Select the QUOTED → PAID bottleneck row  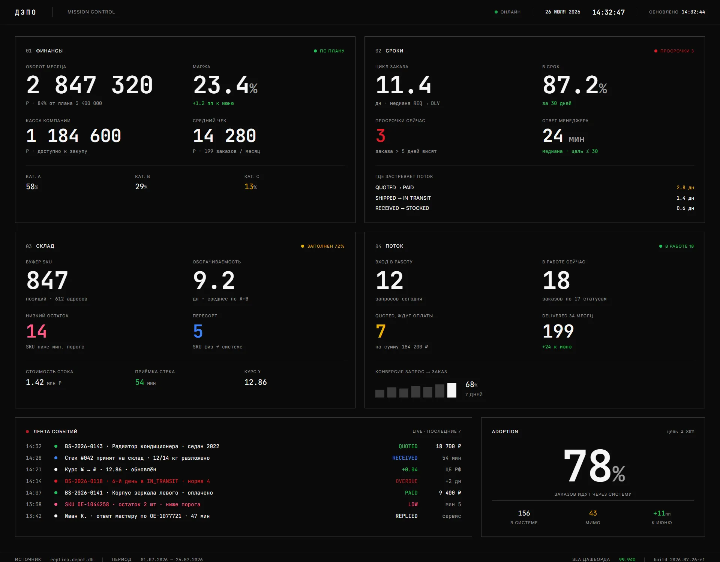535,187
